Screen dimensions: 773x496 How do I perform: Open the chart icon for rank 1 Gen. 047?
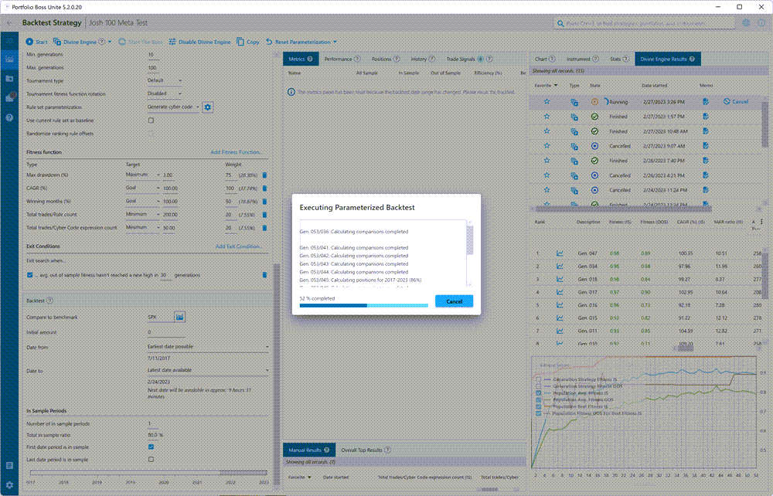[x=560, y=253]
